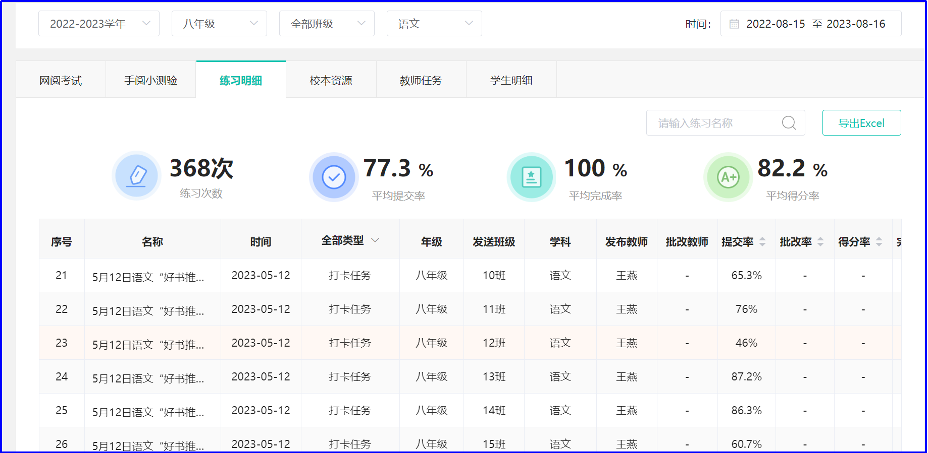Switch to the 网阅考试 tab

pyautogui.click(x=61, y=80)
